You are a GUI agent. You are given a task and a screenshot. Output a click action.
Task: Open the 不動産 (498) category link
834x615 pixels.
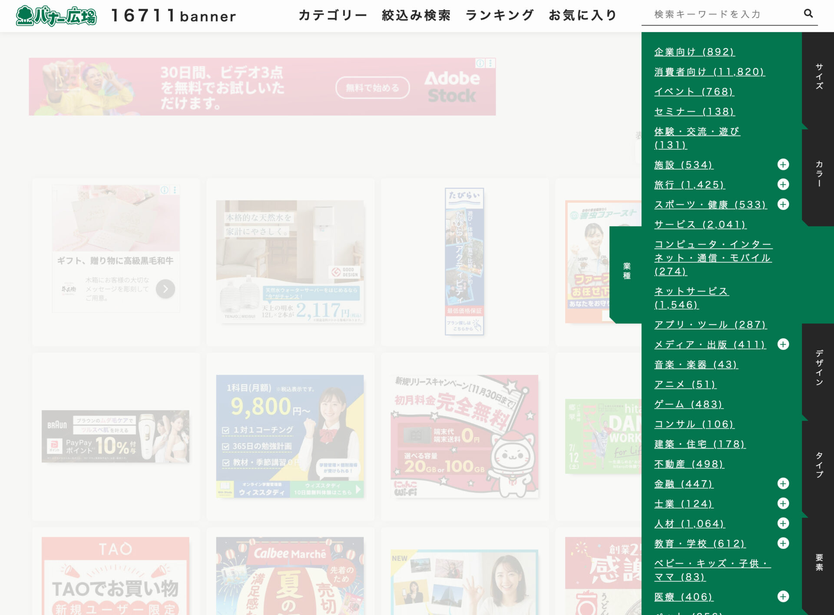pos(689,464)
